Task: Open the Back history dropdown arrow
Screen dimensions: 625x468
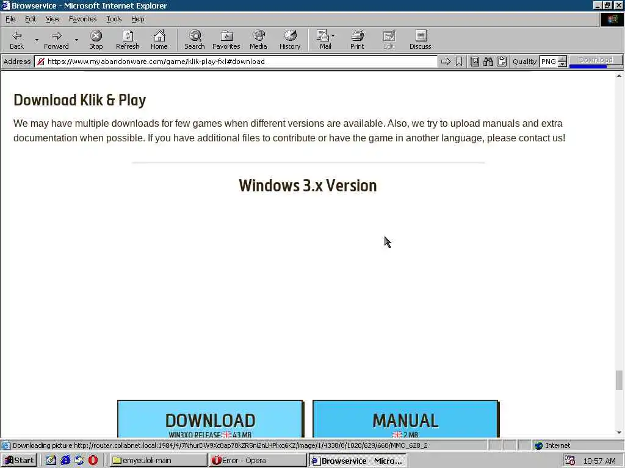Action: 37,40
